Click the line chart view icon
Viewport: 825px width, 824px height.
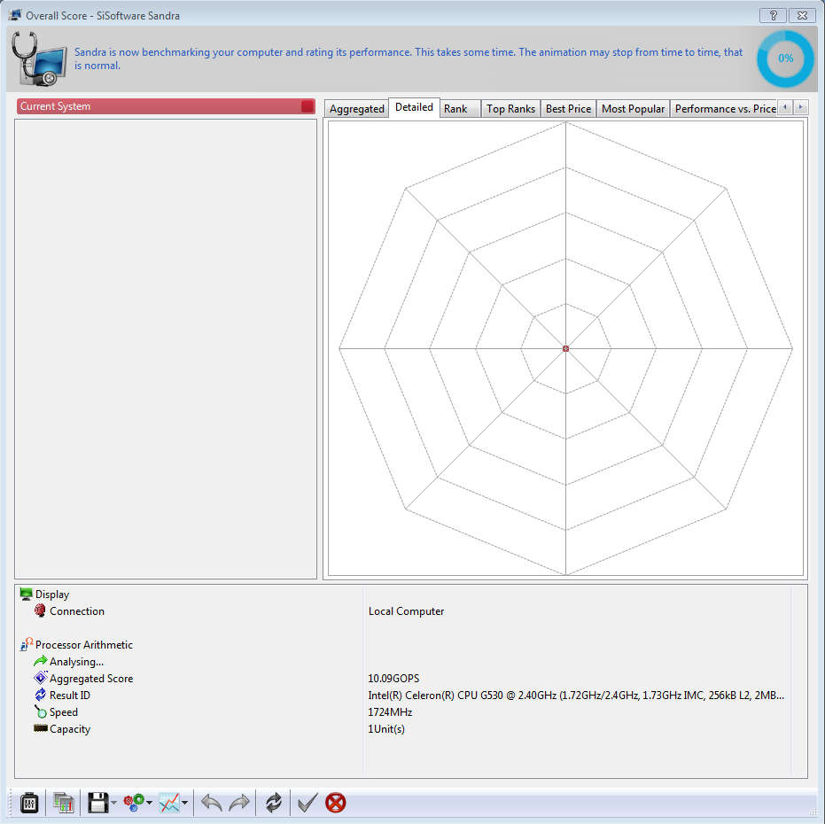(x=169, y=803)
